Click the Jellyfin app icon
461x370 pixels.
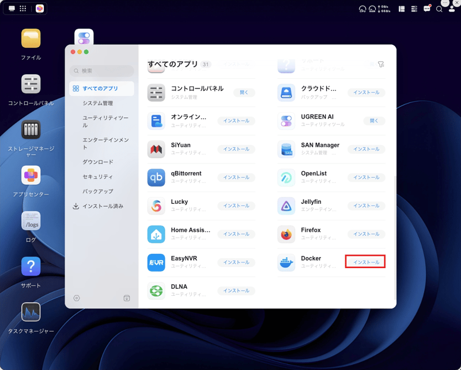tap(286, 206)
